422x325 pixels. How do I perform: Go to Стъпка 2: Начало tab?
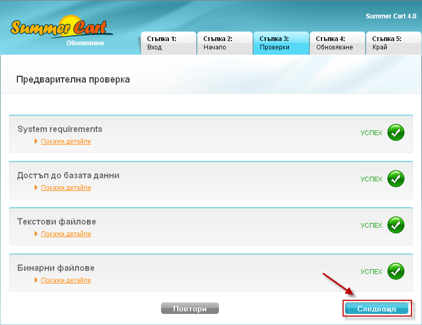[x=225, y=43]
